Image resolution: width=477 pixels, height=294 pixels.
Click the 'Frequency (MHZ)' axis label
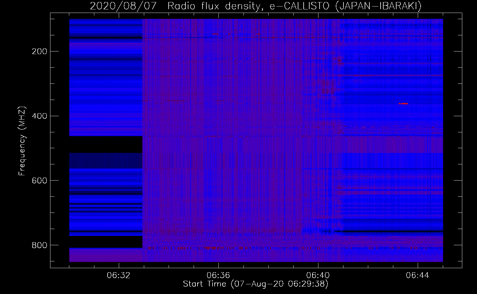click(x=22, y=141)
